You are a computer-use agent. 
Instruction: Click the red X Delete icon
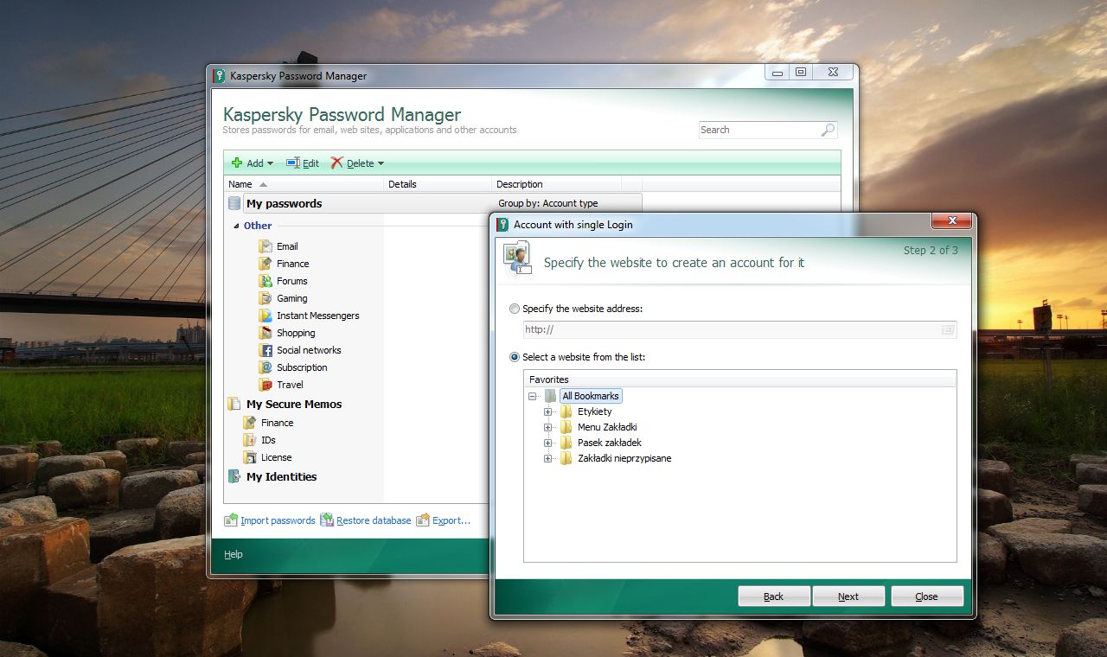point(337,163)
